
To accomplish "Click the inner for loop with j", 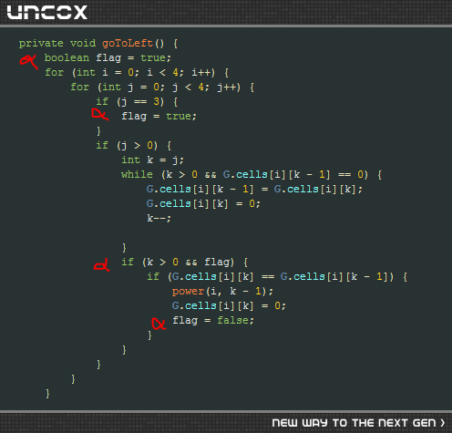I will click(156, 87).
